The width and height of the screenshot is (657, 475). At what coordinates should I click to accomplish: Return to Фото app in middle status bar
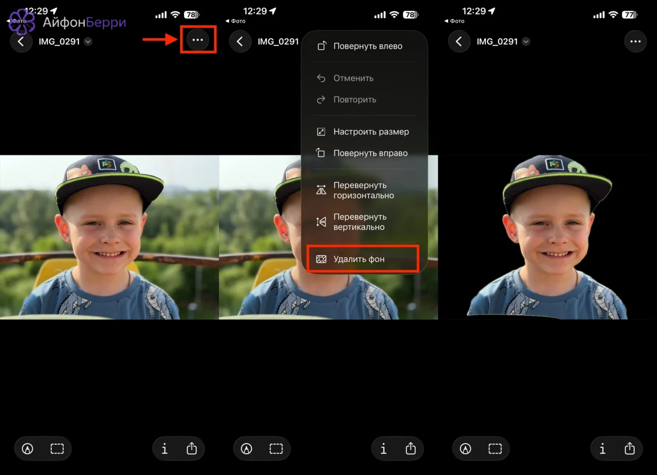(236, 21)
